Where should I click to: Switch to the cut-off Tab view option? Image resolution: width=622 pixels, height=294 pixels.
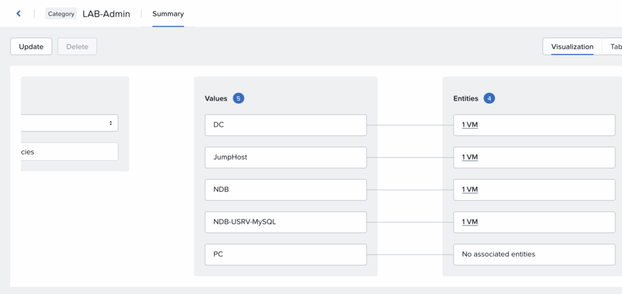coord(612,47)
